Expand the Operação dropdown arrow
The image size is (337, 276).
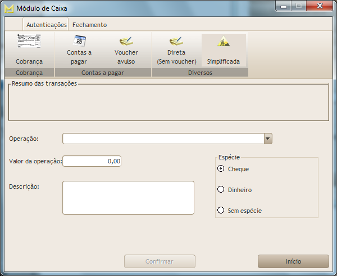(268, 139)
